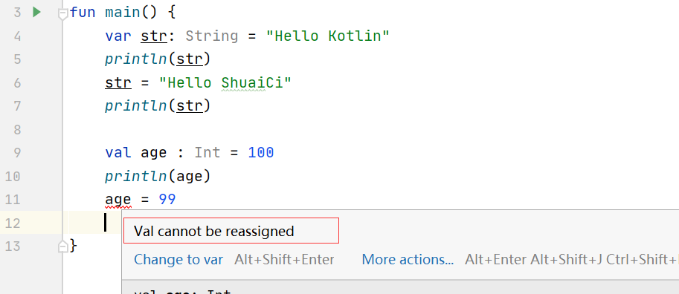Click the var keyword on line 4
The width and height of the screenshot is (679, 294).
pos(118,36)
